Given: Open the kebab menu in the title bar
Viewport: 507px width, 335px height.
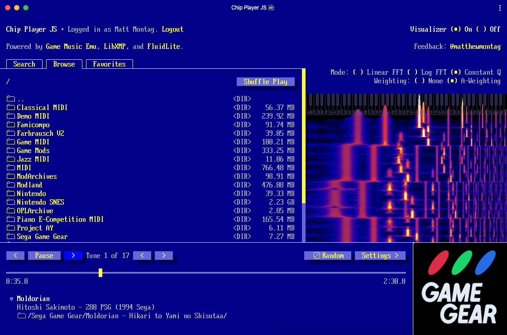Looking at the screenshot, I should 500,8.
